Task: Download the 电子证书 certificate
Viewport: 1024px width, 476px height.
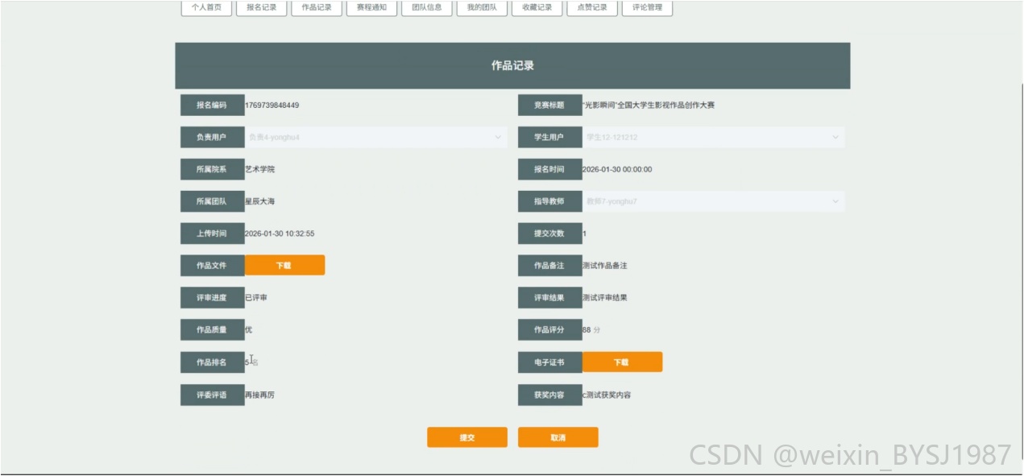Action: click(x=622, y=362)
